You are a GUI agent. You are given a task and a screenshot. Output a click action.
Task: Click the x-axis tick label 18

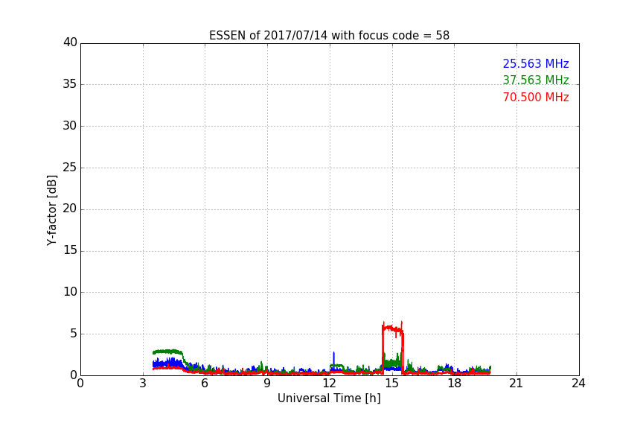pos(454,384)
